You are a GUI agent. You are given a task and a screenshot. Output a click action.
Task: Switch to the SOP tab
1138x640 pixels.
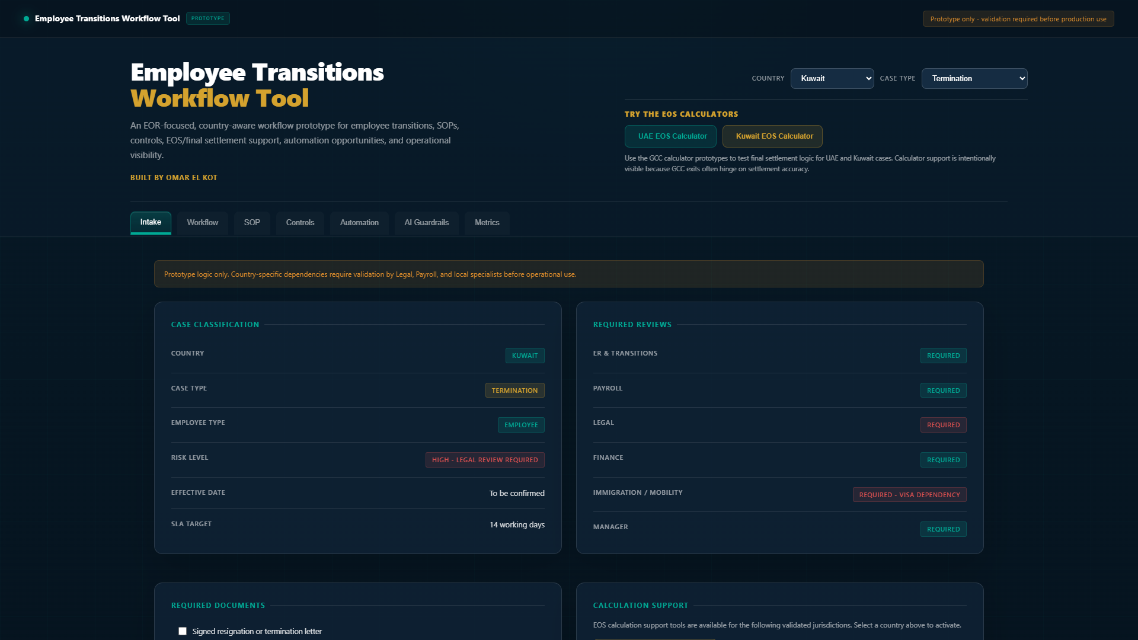252,223
